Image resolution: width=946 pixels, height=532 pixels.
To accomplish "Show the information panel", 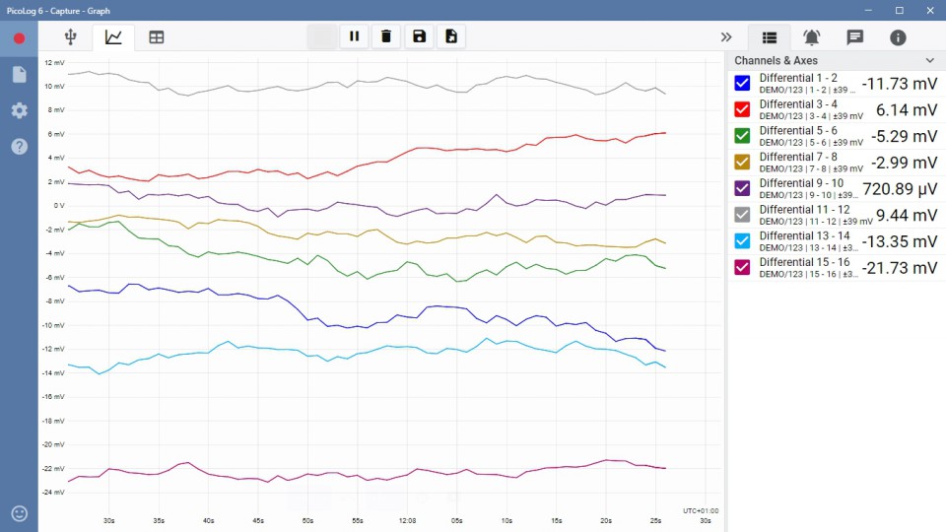I will 898,37.
